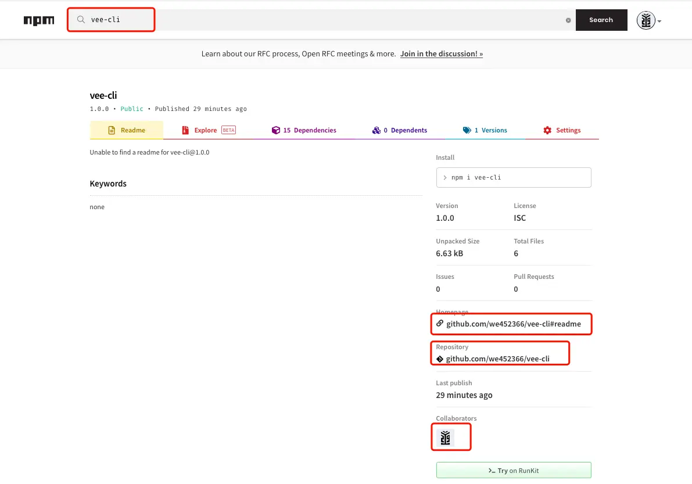Open the repository link github.com/we452366/vee-cli
Image resolution: width=692 pixels, height=484 pixels.
497,358
